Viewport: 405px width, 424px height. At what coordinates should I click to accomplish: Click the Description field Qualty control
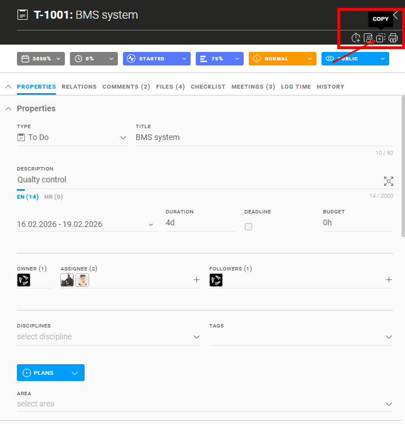(199, 180)
